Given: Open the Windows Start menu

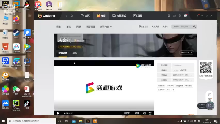Looking at the screenshot, I should [x=3, y=121].
